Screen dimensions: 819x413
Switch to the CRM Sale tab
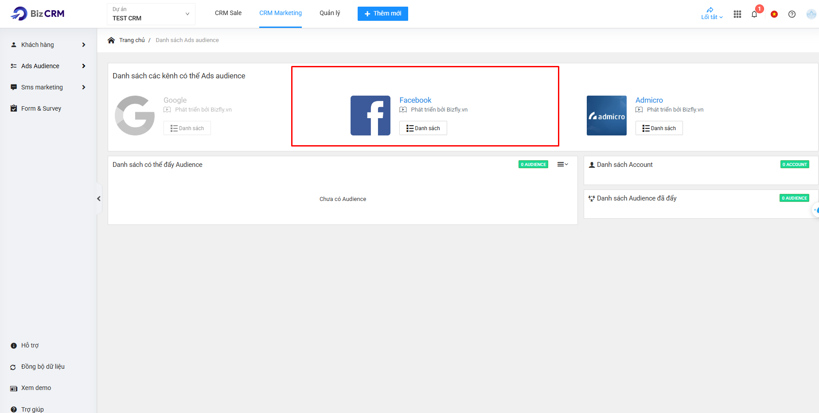click(x=228, y=13)
